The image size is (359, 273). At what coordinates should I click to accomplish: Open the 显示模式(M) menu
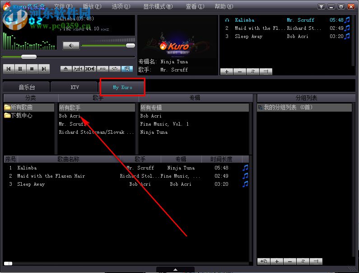pyautogui.click(x=158, y=6)
